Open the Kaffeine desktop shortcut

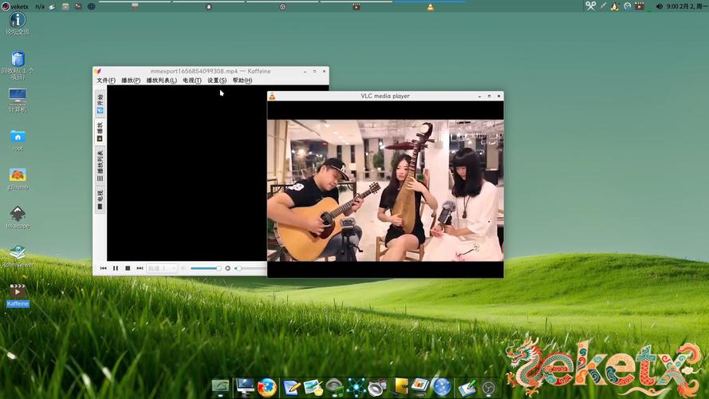(18, 291)
